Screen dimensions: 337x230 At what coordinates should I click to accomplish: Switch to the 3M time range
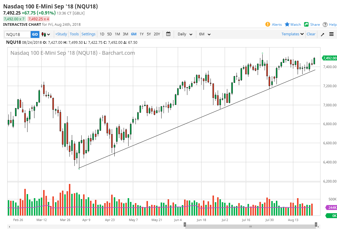pyautogui.click(x=125, y=34)
